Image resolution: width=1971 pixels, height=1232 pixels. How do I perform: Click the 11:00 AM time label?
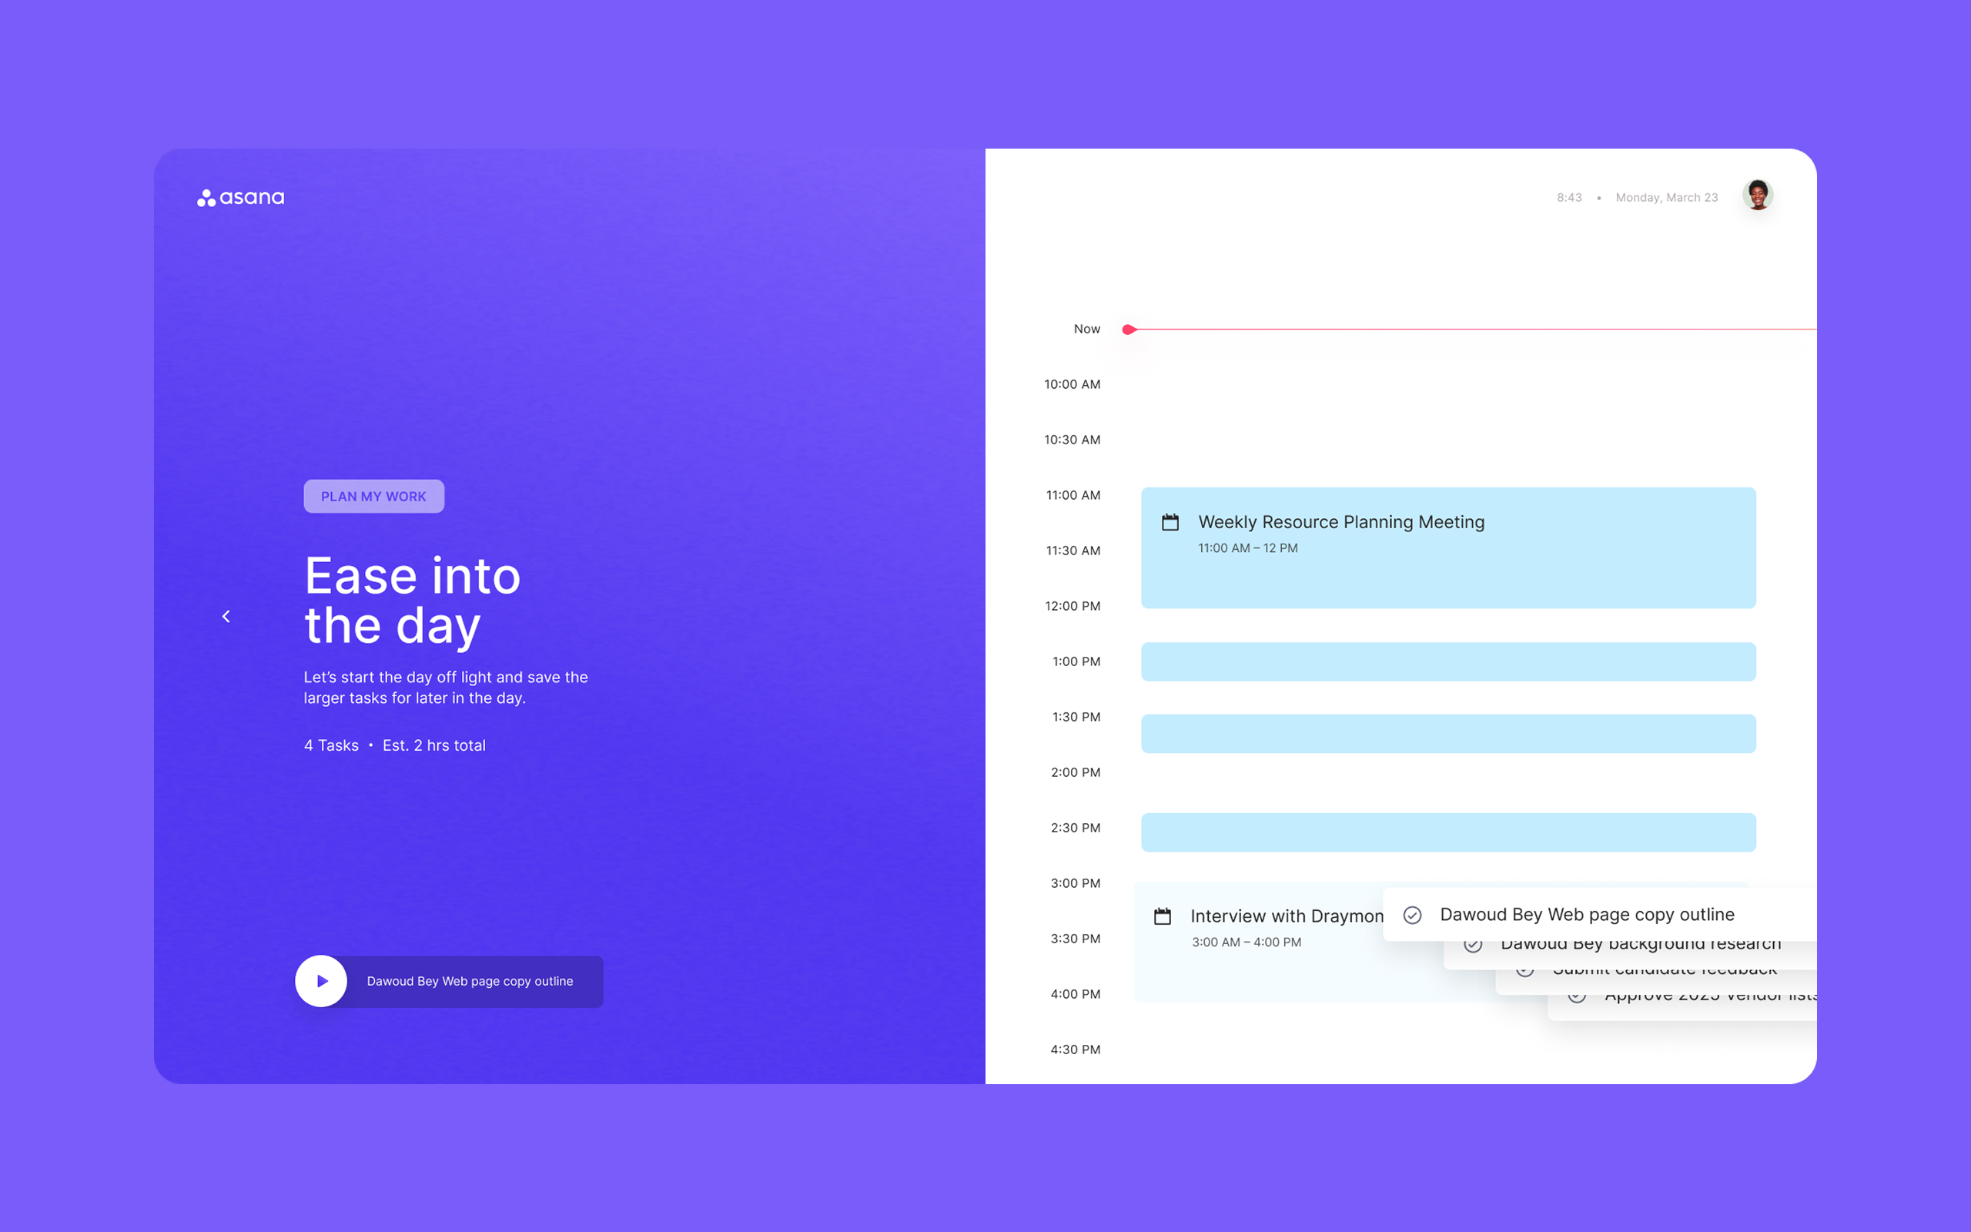pos(1073,495)
